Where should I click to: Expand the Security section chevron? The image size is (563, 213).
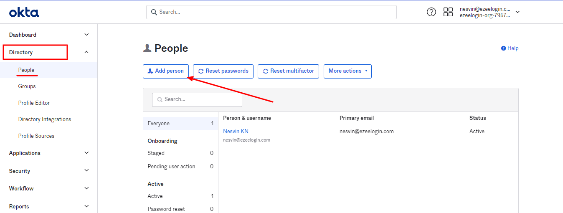coord(86,170)
